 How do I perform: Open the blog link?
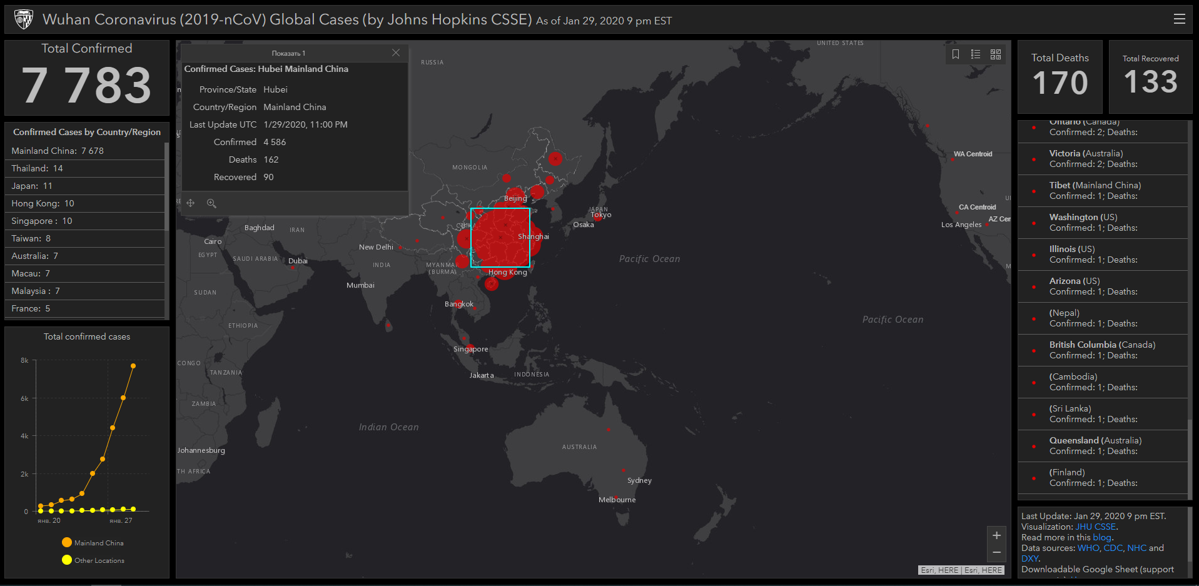pyautogui.click(x=1102, y=537)
